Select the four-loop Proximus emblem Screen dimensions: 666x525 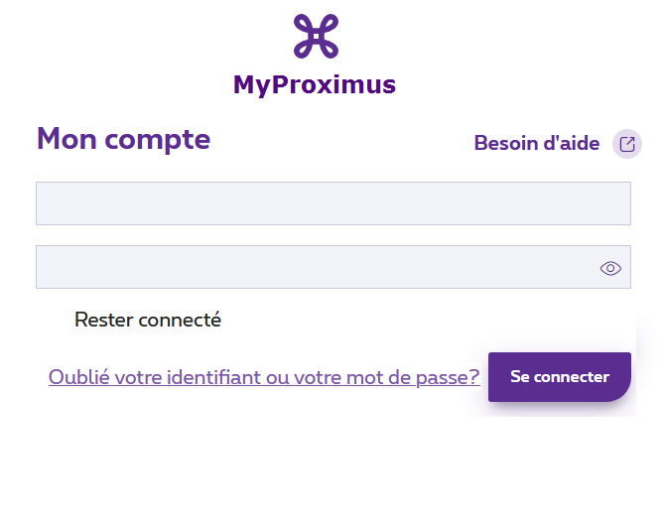click(x=316, y=36)
